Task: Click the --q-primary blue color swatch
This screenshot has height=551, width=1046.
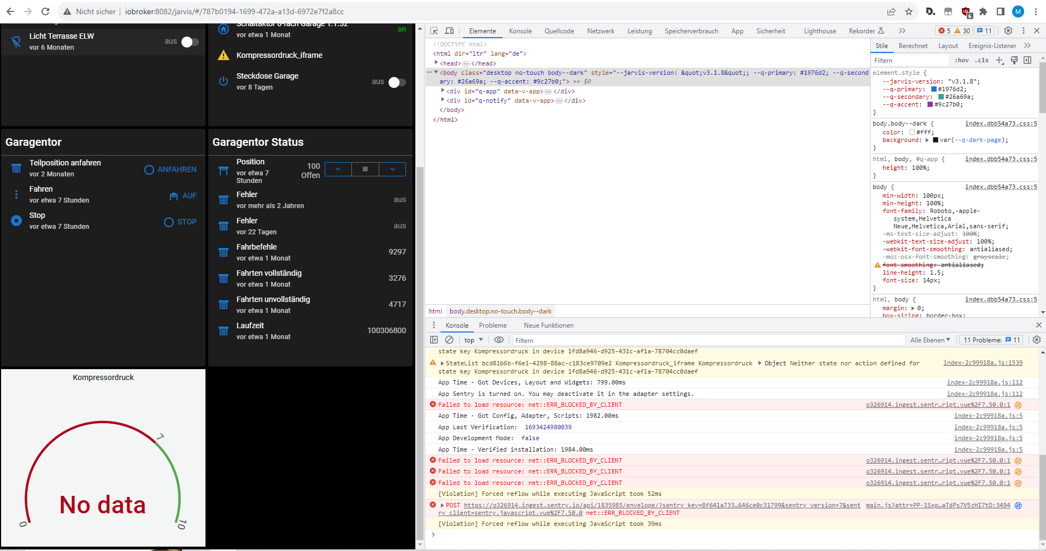Action: (934, 89)
